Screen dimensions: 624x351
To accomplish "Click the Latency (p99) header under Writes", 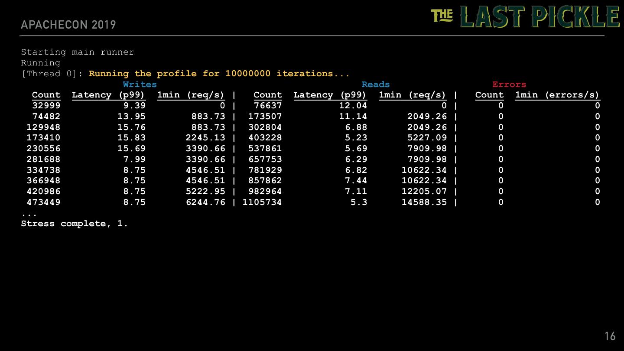I will click(x=108, y=95).
